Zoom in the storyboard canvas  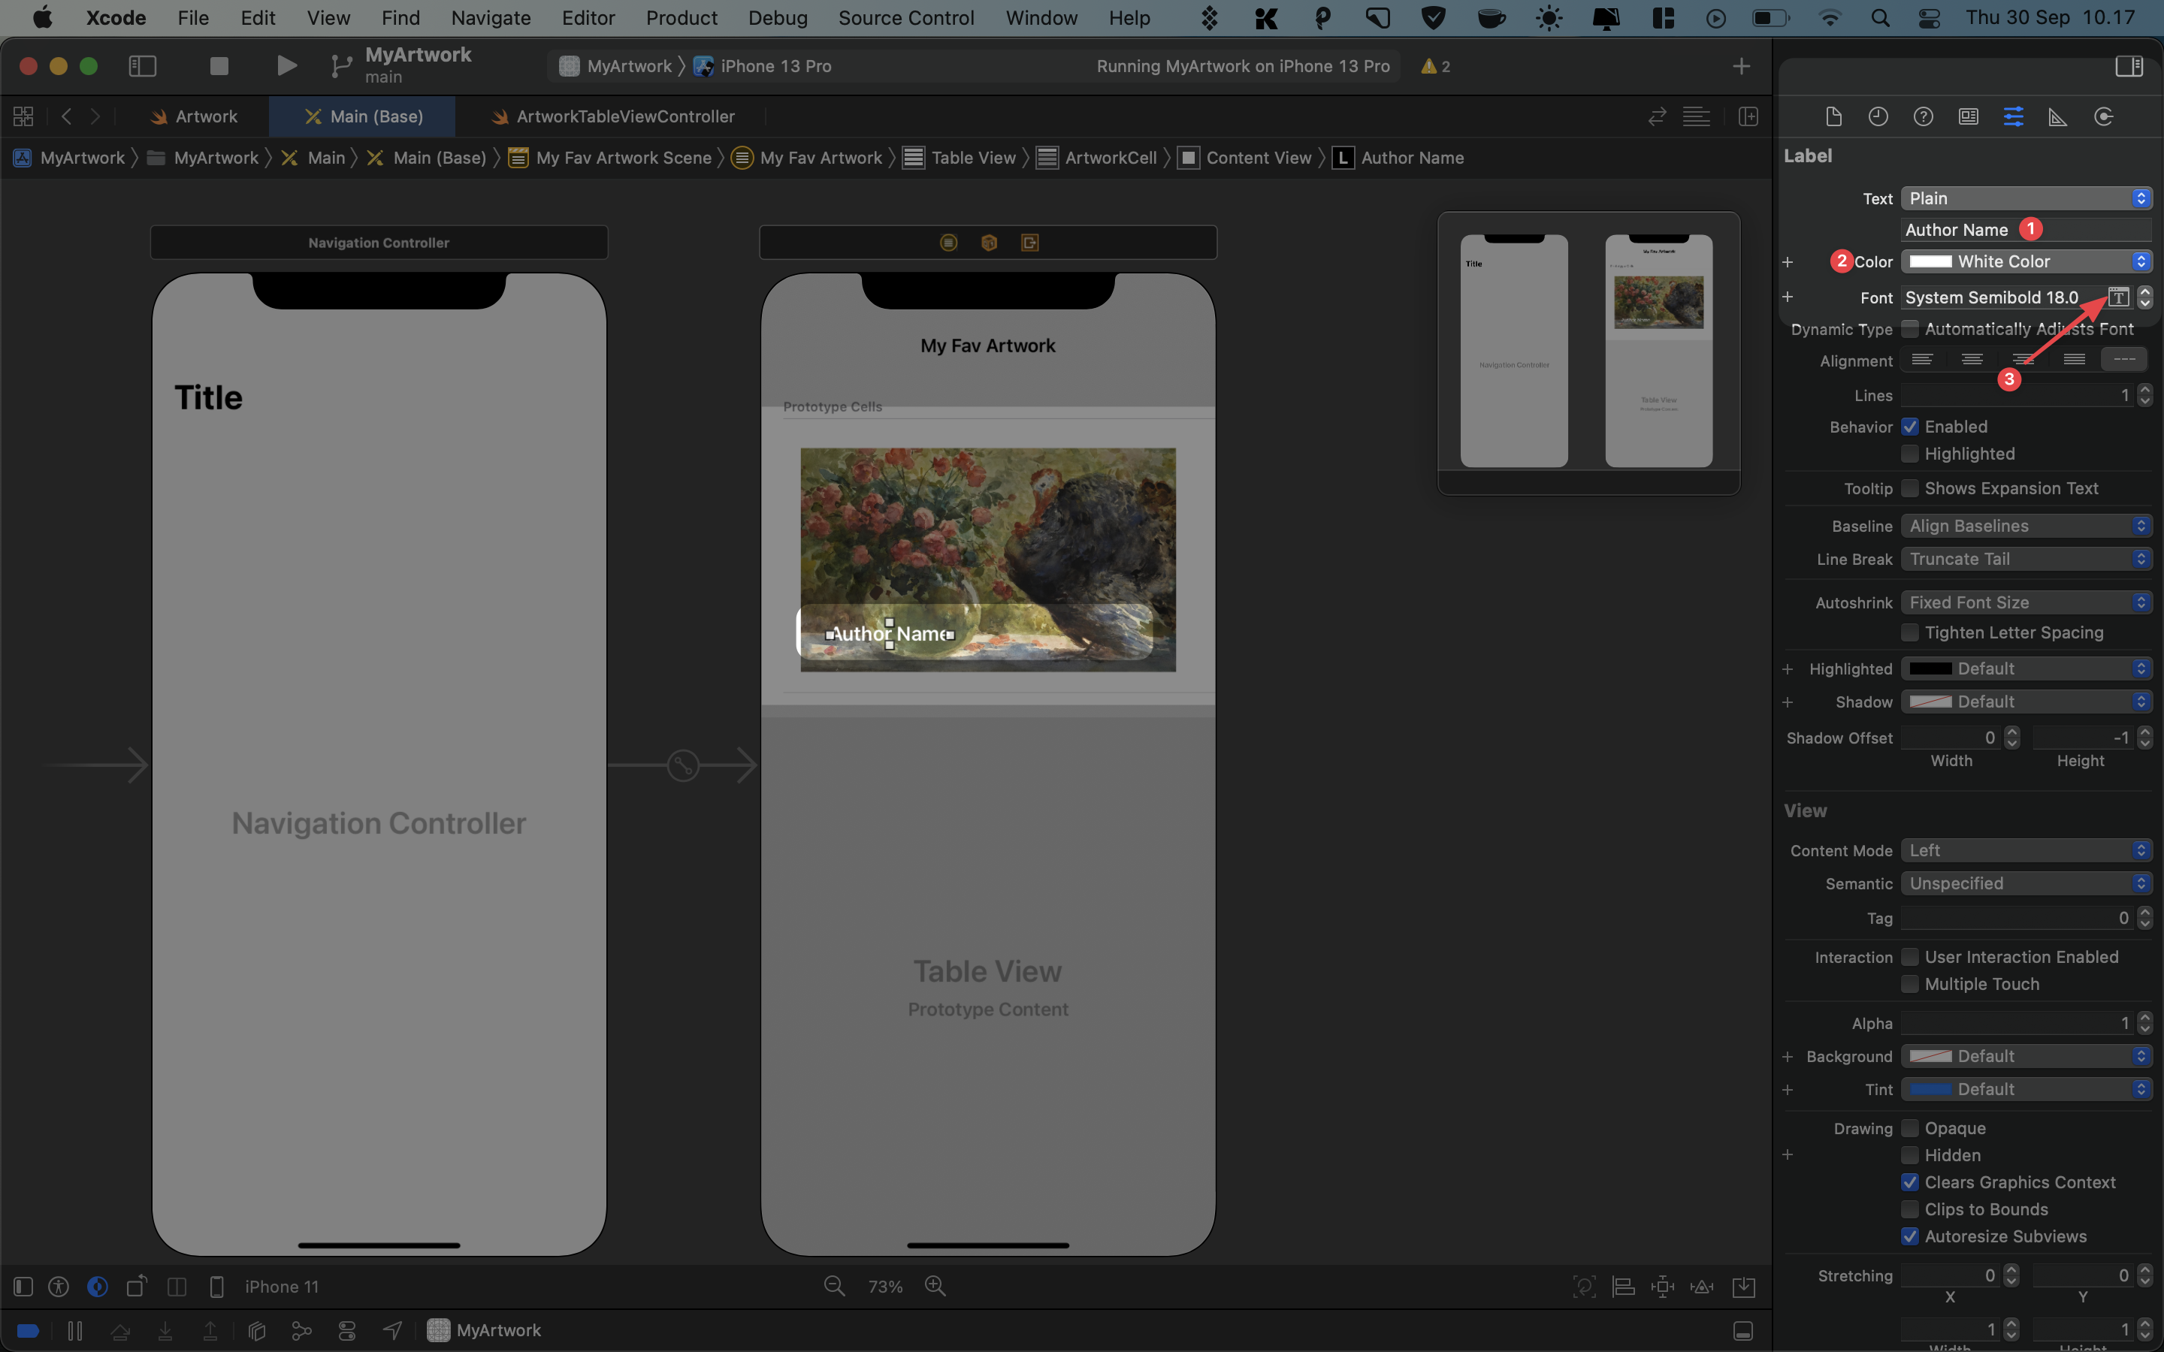tap(935, 1286)
